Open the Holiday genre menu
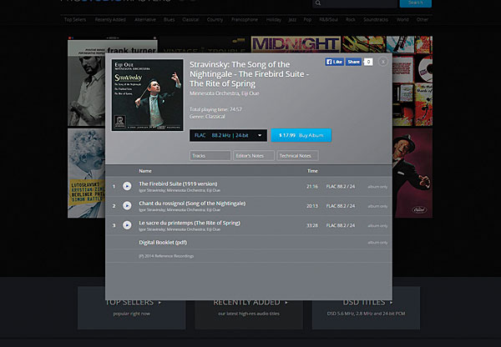The image size is (501, 347). coord(274,19)
